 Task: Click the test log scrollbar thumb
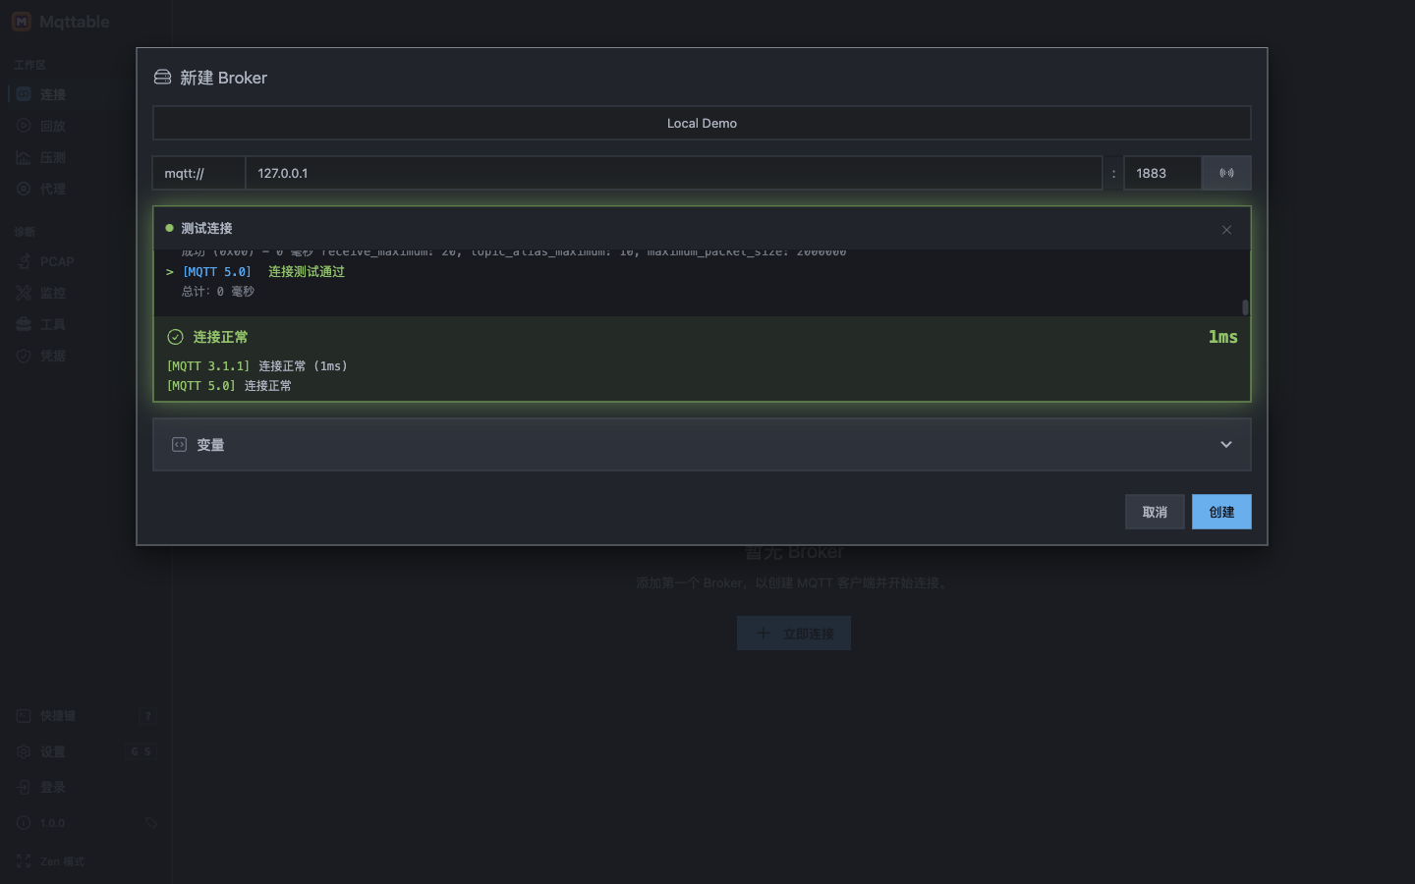1245,307
